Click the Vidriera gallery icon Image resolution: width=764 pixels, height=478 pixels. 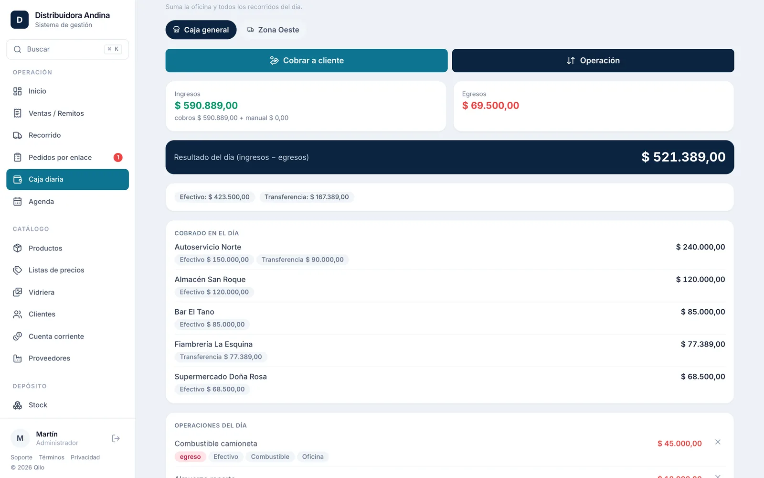tap(18, 292)
